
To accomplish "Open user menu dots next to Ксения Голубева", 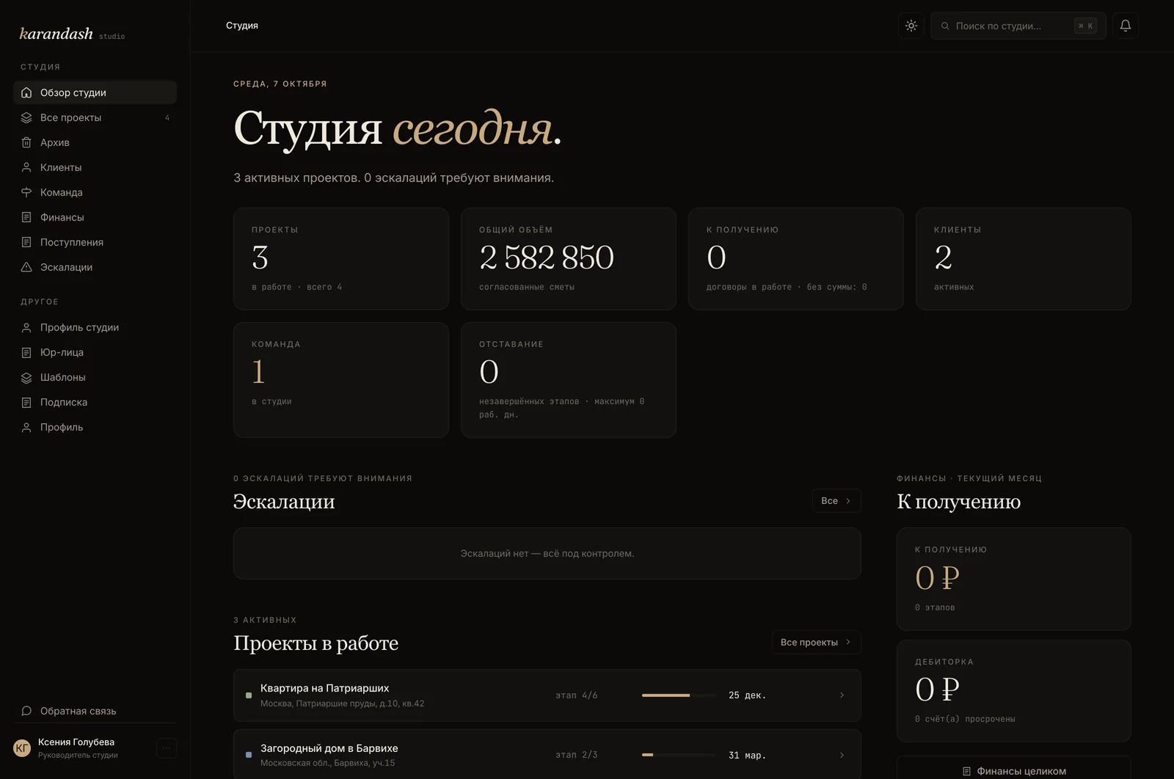I will pos(167,748).
